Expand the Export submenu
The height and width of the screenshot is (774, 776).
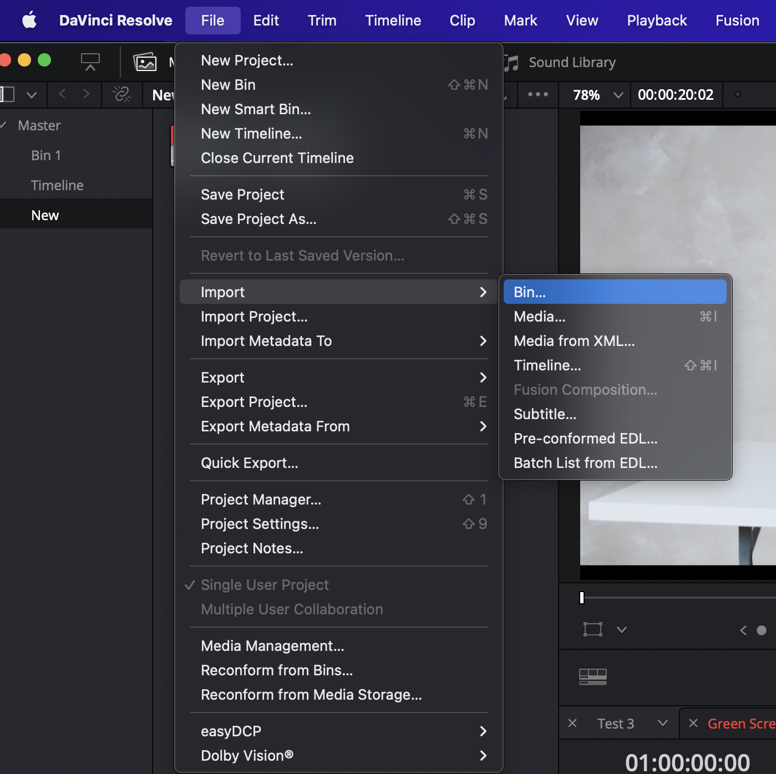click(339, 378)
